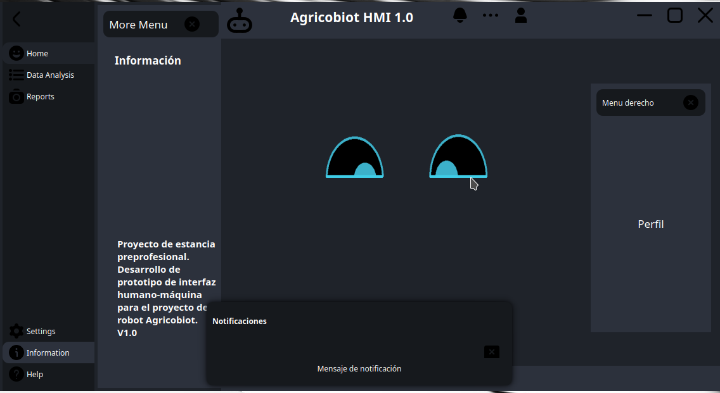720x393 pixels.
Task: Click the Help question mark icon
Action: [15, 374]
